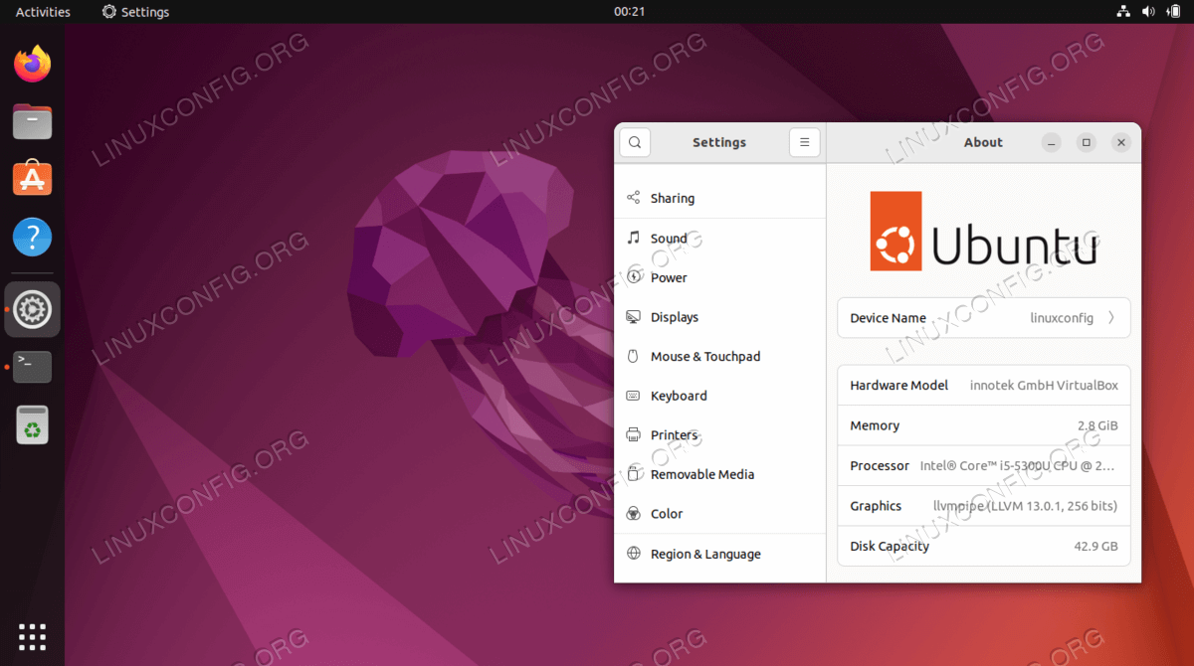This screenshot has width=1194, height=666.
Task: Click the Disk Capacity 42.9 GB value
Action: click(x=1094, y=546)
